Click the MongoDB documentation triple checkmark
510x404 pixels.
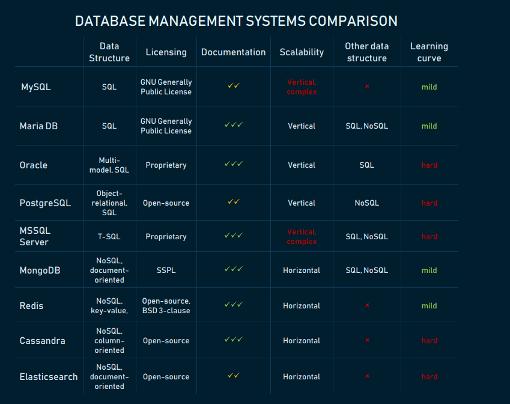point(234,269)
